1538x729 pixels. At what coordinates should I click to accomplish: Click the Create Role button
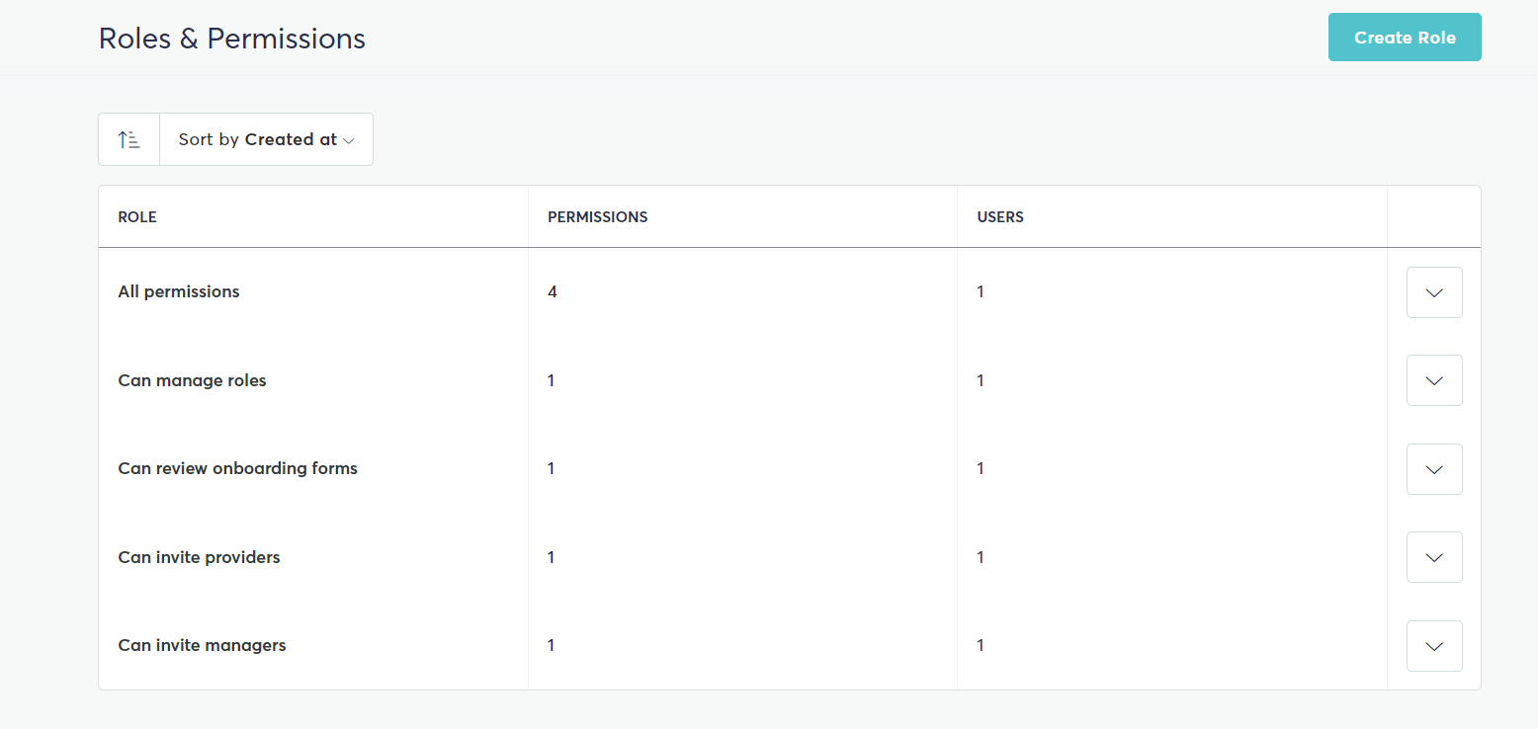(x=1405, y=38)
